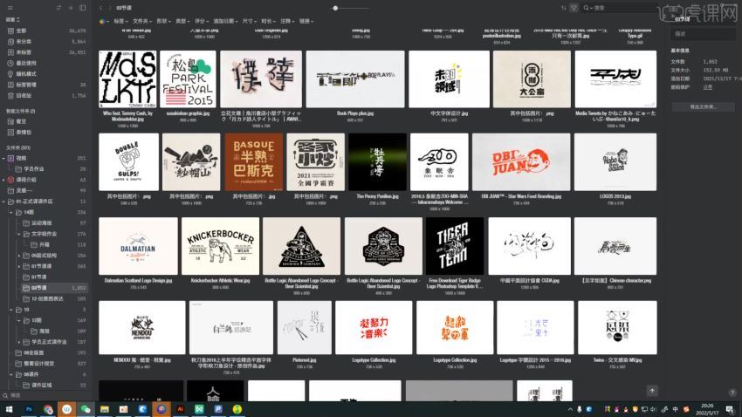742x417 pixels.
Task: Open the MdS LKtr poster thumbnail
Action: coord(127,79)
